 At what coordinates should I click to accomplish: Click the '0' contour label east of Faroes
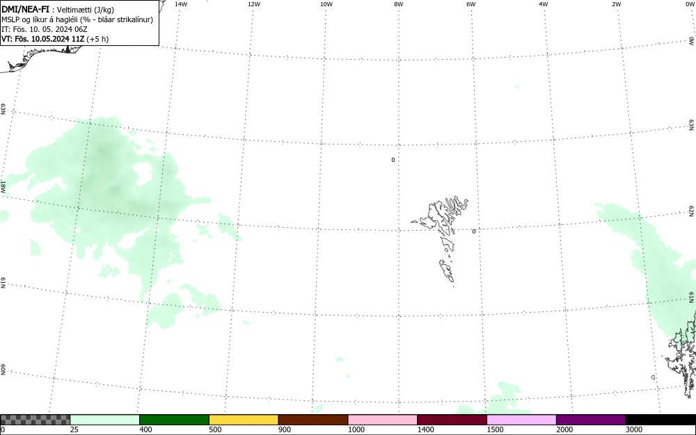tap(473, 231)
